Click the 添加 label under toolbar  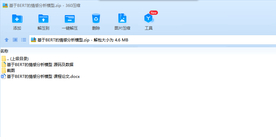pyautogui.click(x=17, y=28)
